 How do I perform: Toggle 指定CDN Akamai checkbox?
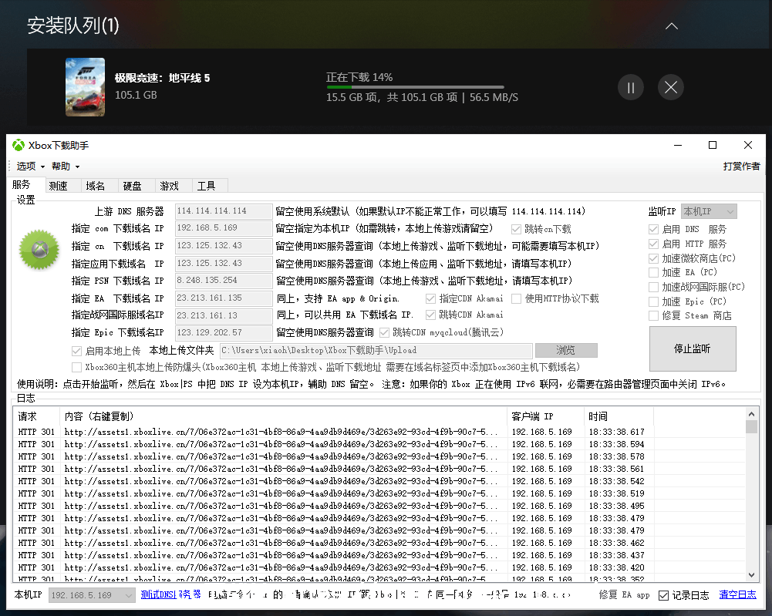point(430,298)
